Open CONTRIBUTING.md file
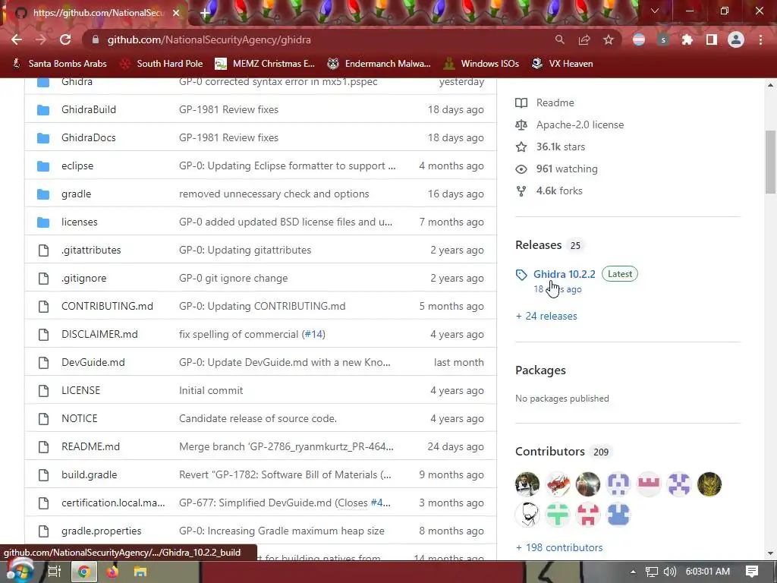 point(107,307)
